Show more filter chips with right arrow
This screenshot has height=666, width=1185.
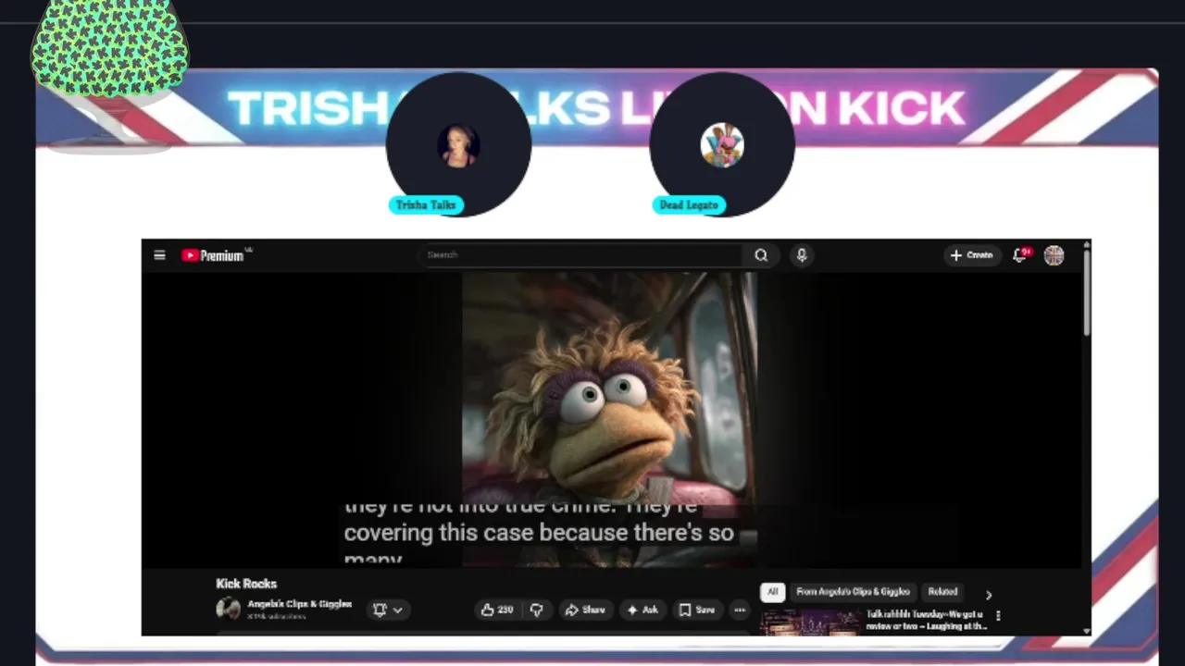coord(988,595)
